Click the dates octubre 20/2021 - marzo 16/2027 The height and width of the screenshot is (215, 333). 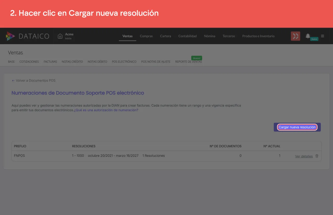(x=113, y=156)
